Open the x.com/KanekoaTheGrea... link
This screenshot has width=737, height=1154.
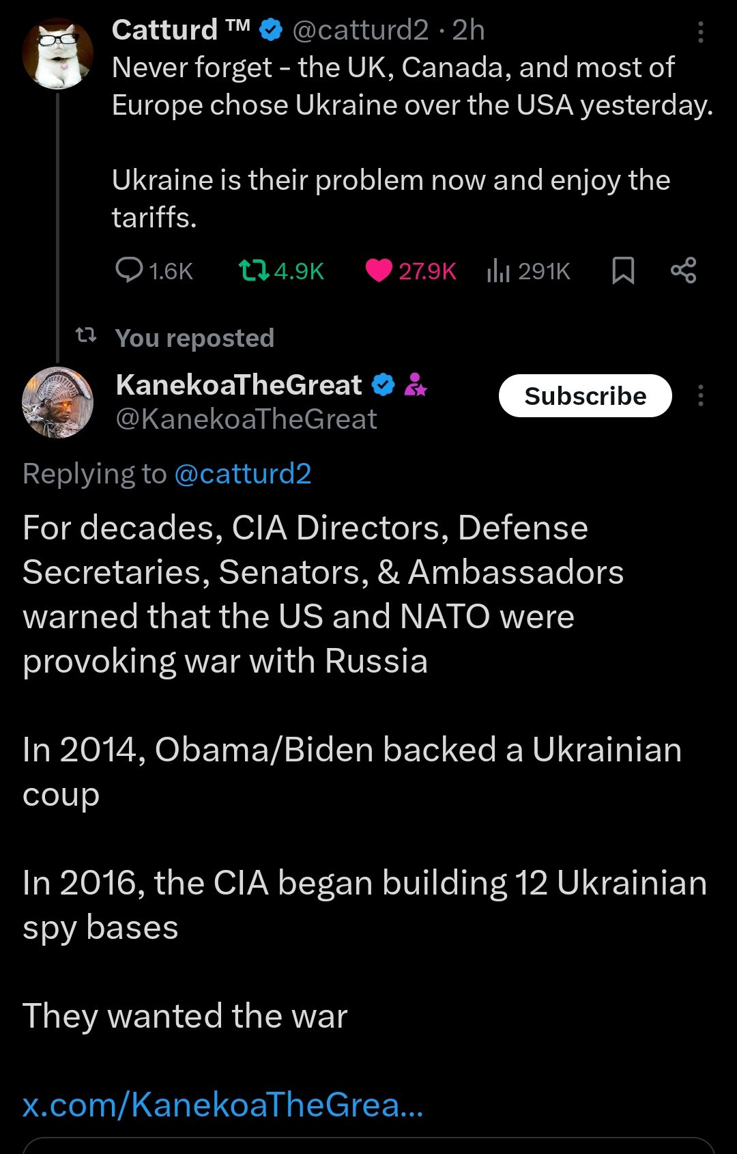click(222, 1104)
